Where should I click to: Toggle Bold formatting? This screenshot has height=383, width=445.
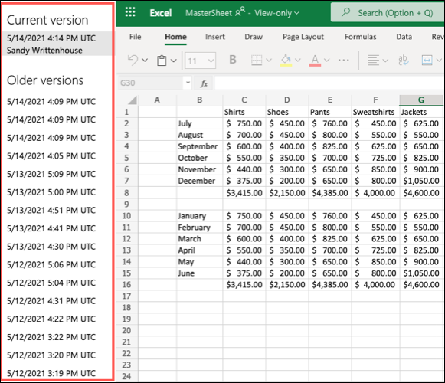(x=233, y=60)
